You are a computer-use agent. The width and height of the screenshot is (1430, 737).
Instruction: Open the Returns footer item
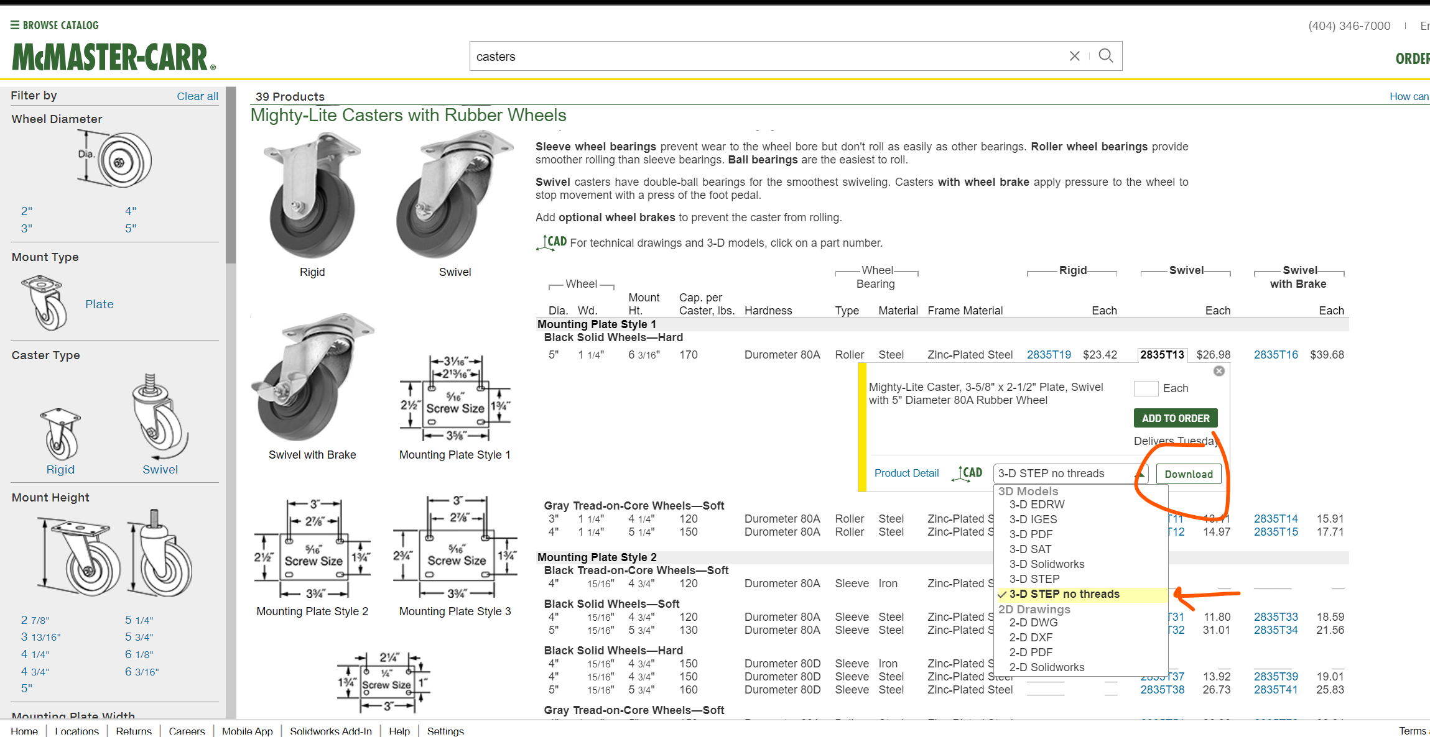pos(134,731)
